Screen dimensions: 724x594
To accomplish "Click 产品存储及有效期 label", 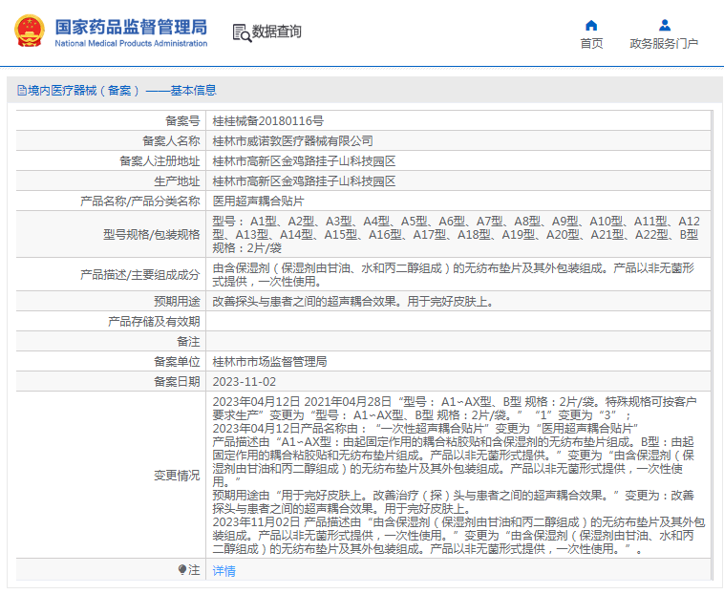I will 154,321.
